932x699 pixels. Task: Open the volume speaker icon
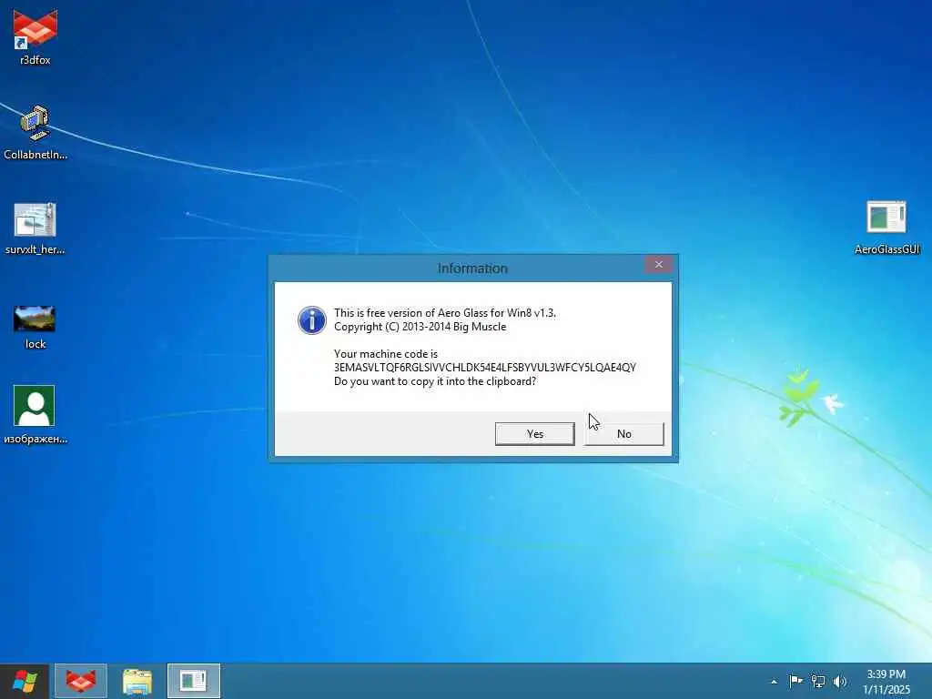click(840, 681)
